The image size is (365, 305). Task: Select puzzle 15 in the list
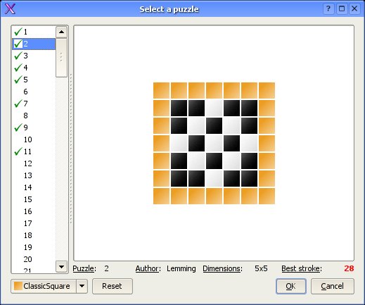click(34, 199)
